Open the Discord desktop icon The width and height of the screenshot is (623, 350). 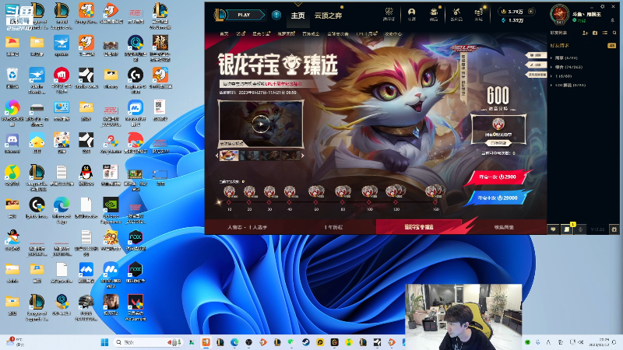point(12,143)
